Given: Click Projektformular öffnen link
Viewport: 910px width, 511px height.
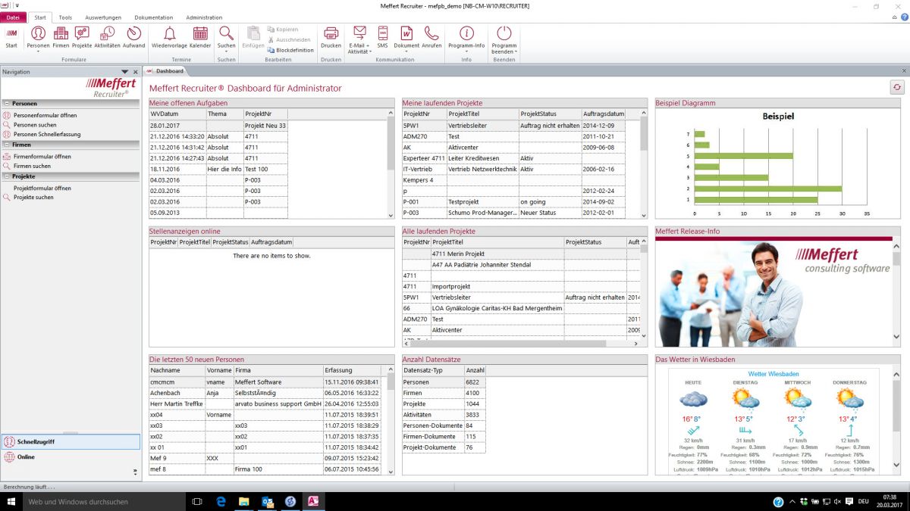Looking at the screenshot, I should (x=42, y=188).
